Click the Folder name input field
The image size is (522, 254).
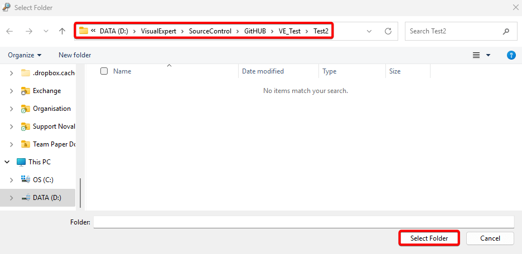point(304,222)
